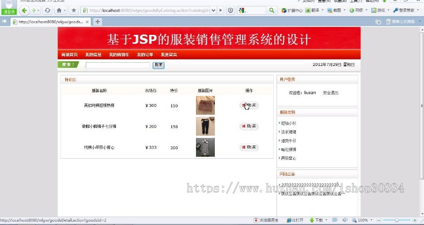424x225 pixels.
Task: Click the status bar window-tiling icon
Action: 335,220
